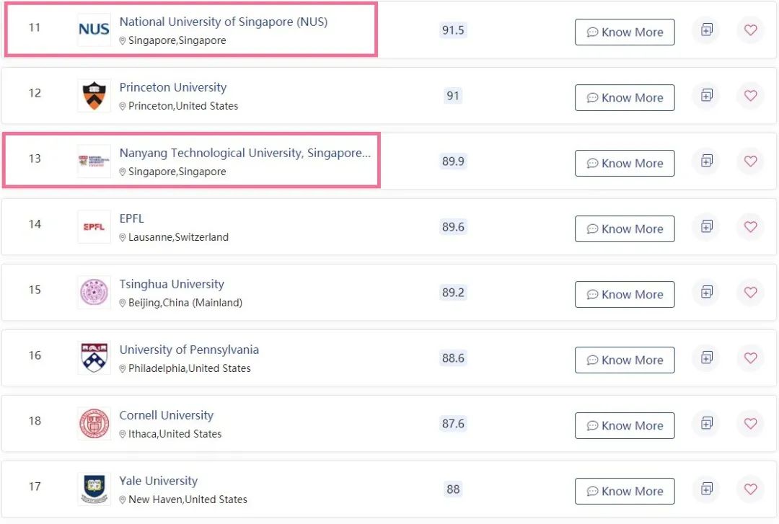Open the University of Pennsylvania page link
This screenshot has width=779, height=524.
pyautogui.click(x=189, y=350)
